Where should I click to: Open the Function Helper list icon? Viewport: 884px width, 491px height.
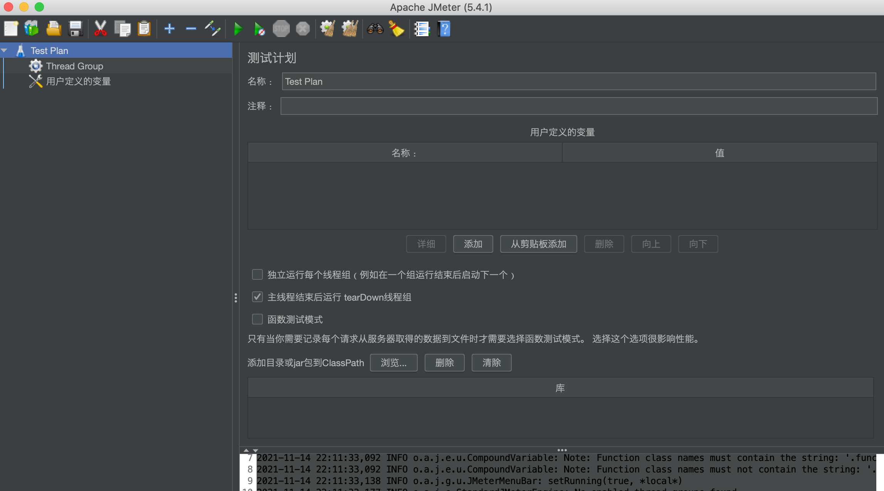(x=422, y=29)
